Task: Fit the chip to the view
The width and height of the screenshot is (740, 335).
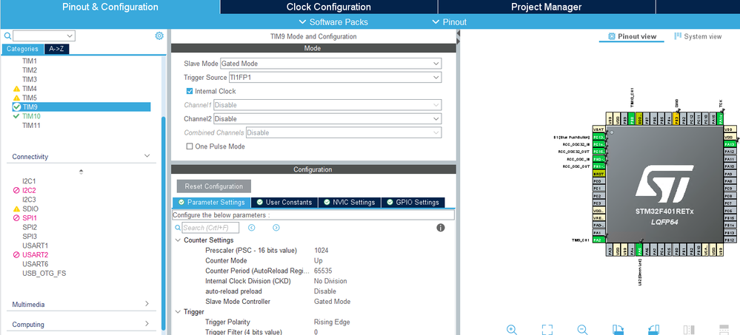Action: (x=547, y=329)
